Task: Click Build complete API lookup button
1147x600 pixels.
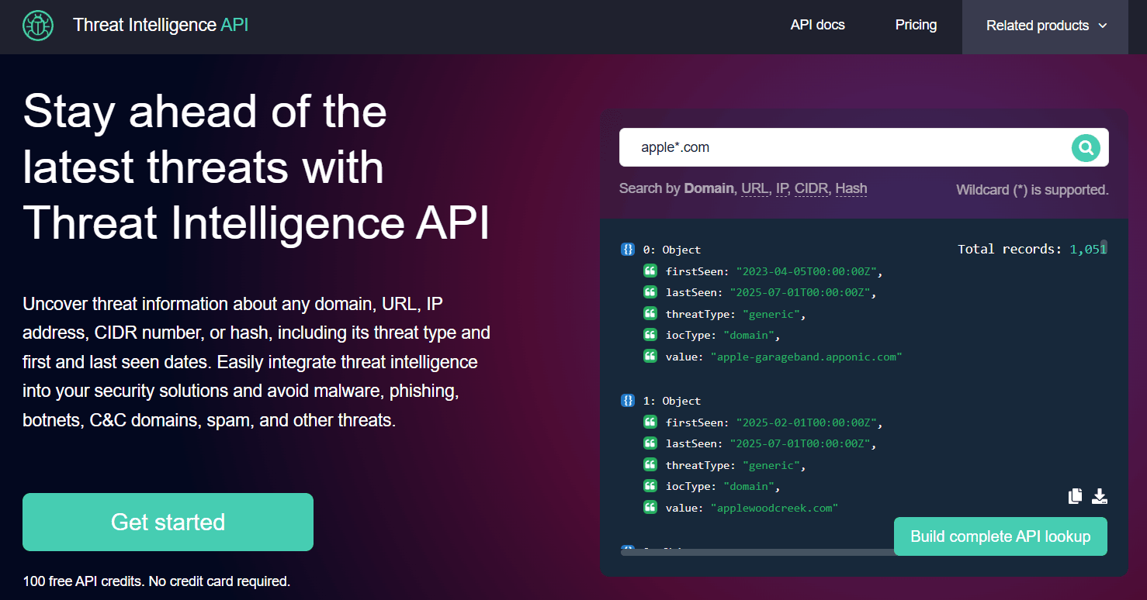Action: 1000,536
